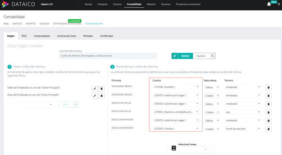Open the filter type dropdown beside Filtro

point(37,105)
